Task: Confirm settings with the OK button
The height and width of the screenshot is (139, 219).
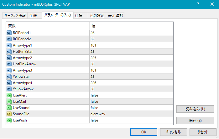Action: click(144, 132)
